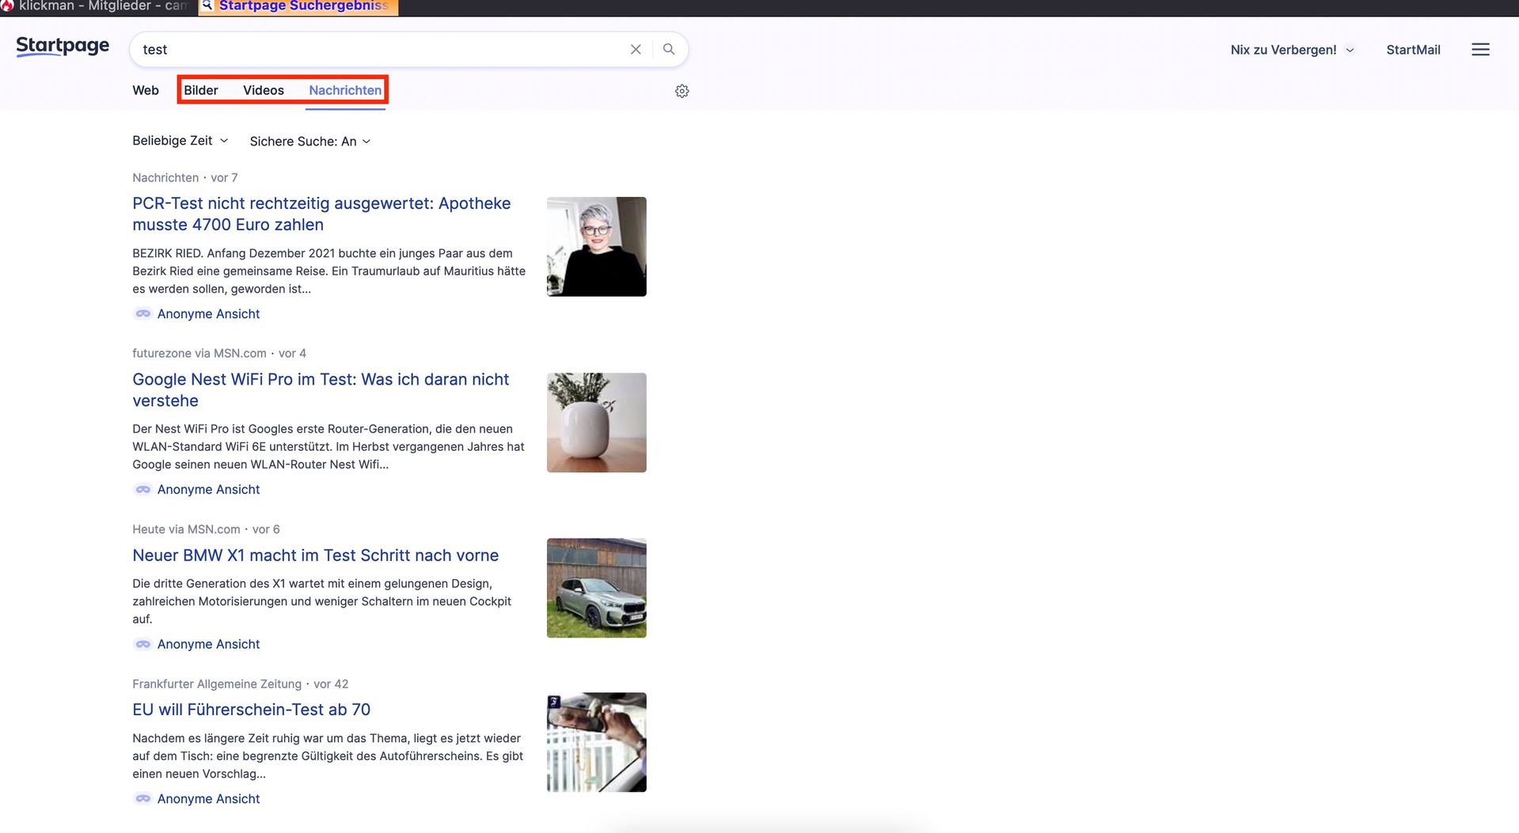Switch to the klickman Mitglieder browser tab
Image resolution: width=1519 pixels, height=833 pixels.
(x=99, y=6)
